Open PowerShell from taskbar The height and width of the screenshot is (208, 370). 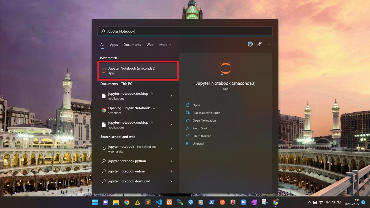(212, 202)
